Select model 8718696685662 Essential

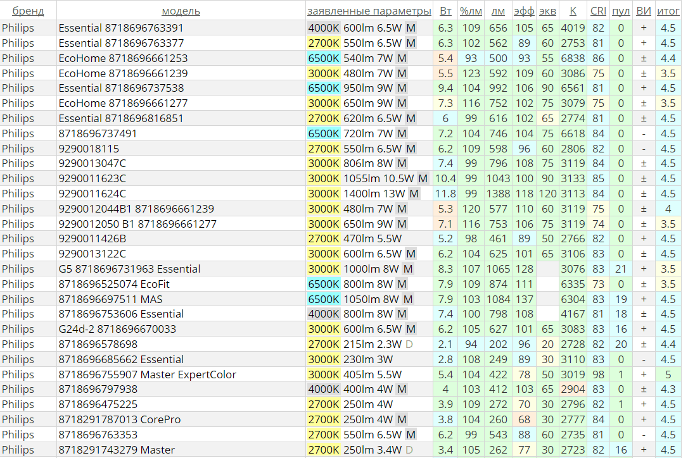tap(121, 360)
